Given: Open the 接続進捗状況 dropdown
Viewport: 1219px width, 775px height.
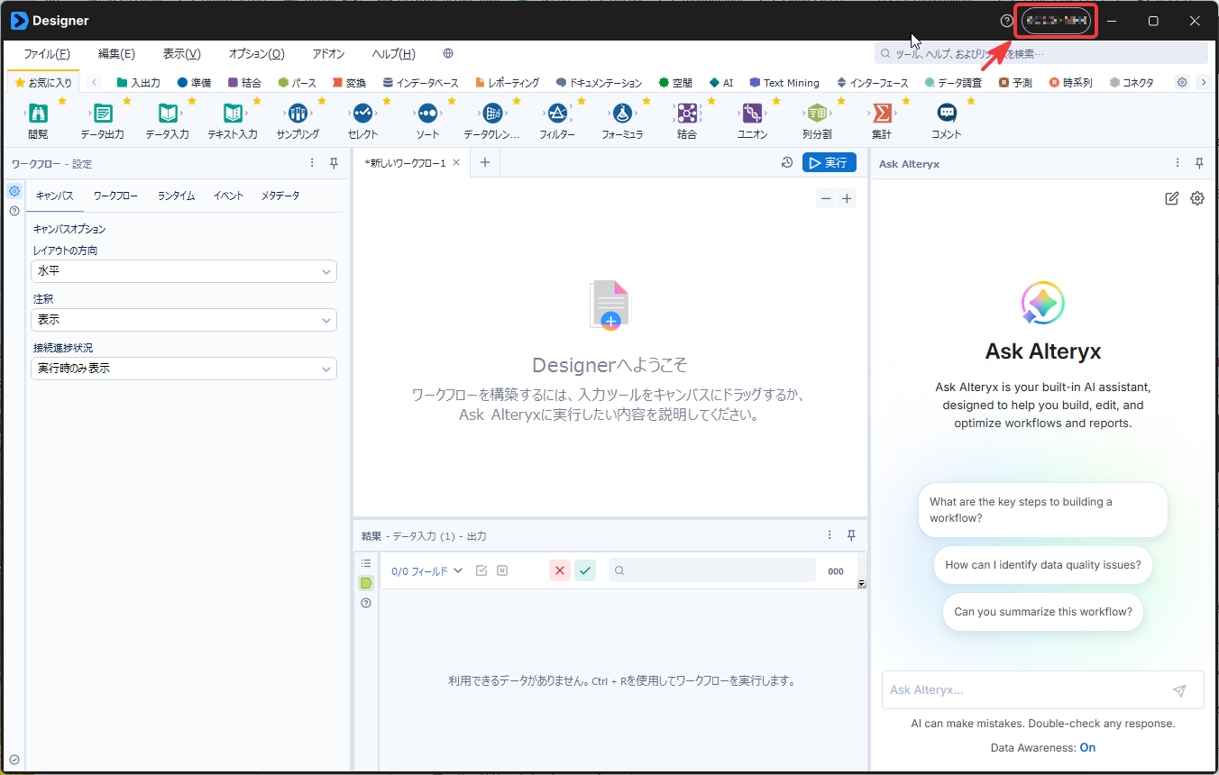Looking at the screenshot, I should point(184,369).
